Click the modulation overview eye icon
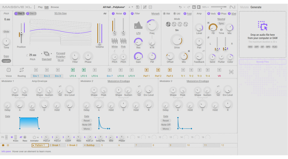 (x=231, y=72)
